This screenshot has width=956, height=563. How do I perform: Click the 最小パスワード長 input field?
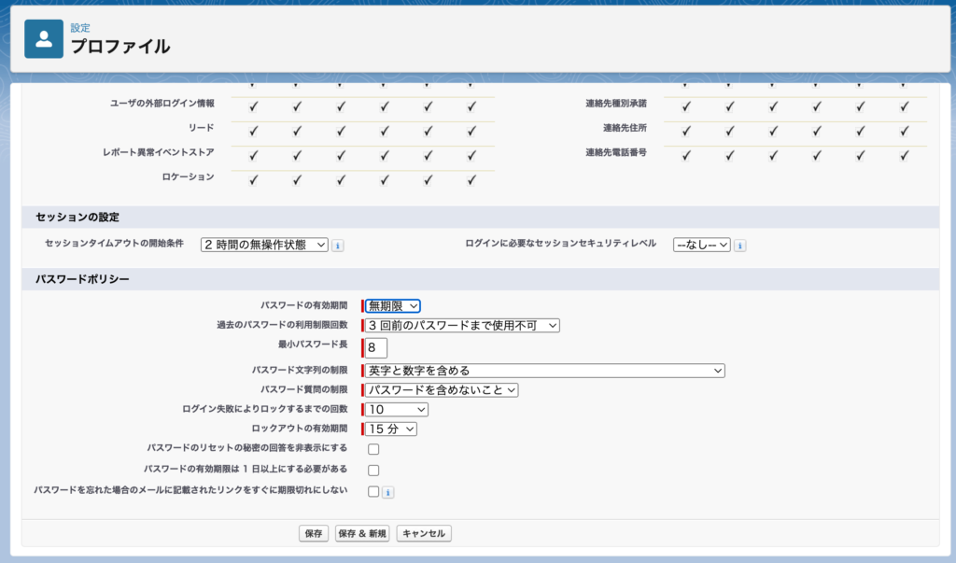coord(376,348)
